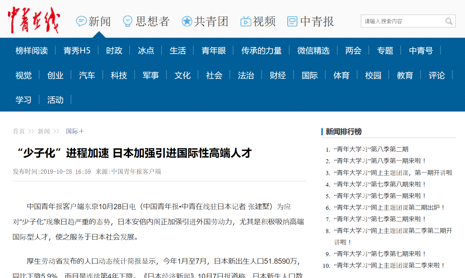Click the newspaper icon beside 中青报

click(292, 22)
